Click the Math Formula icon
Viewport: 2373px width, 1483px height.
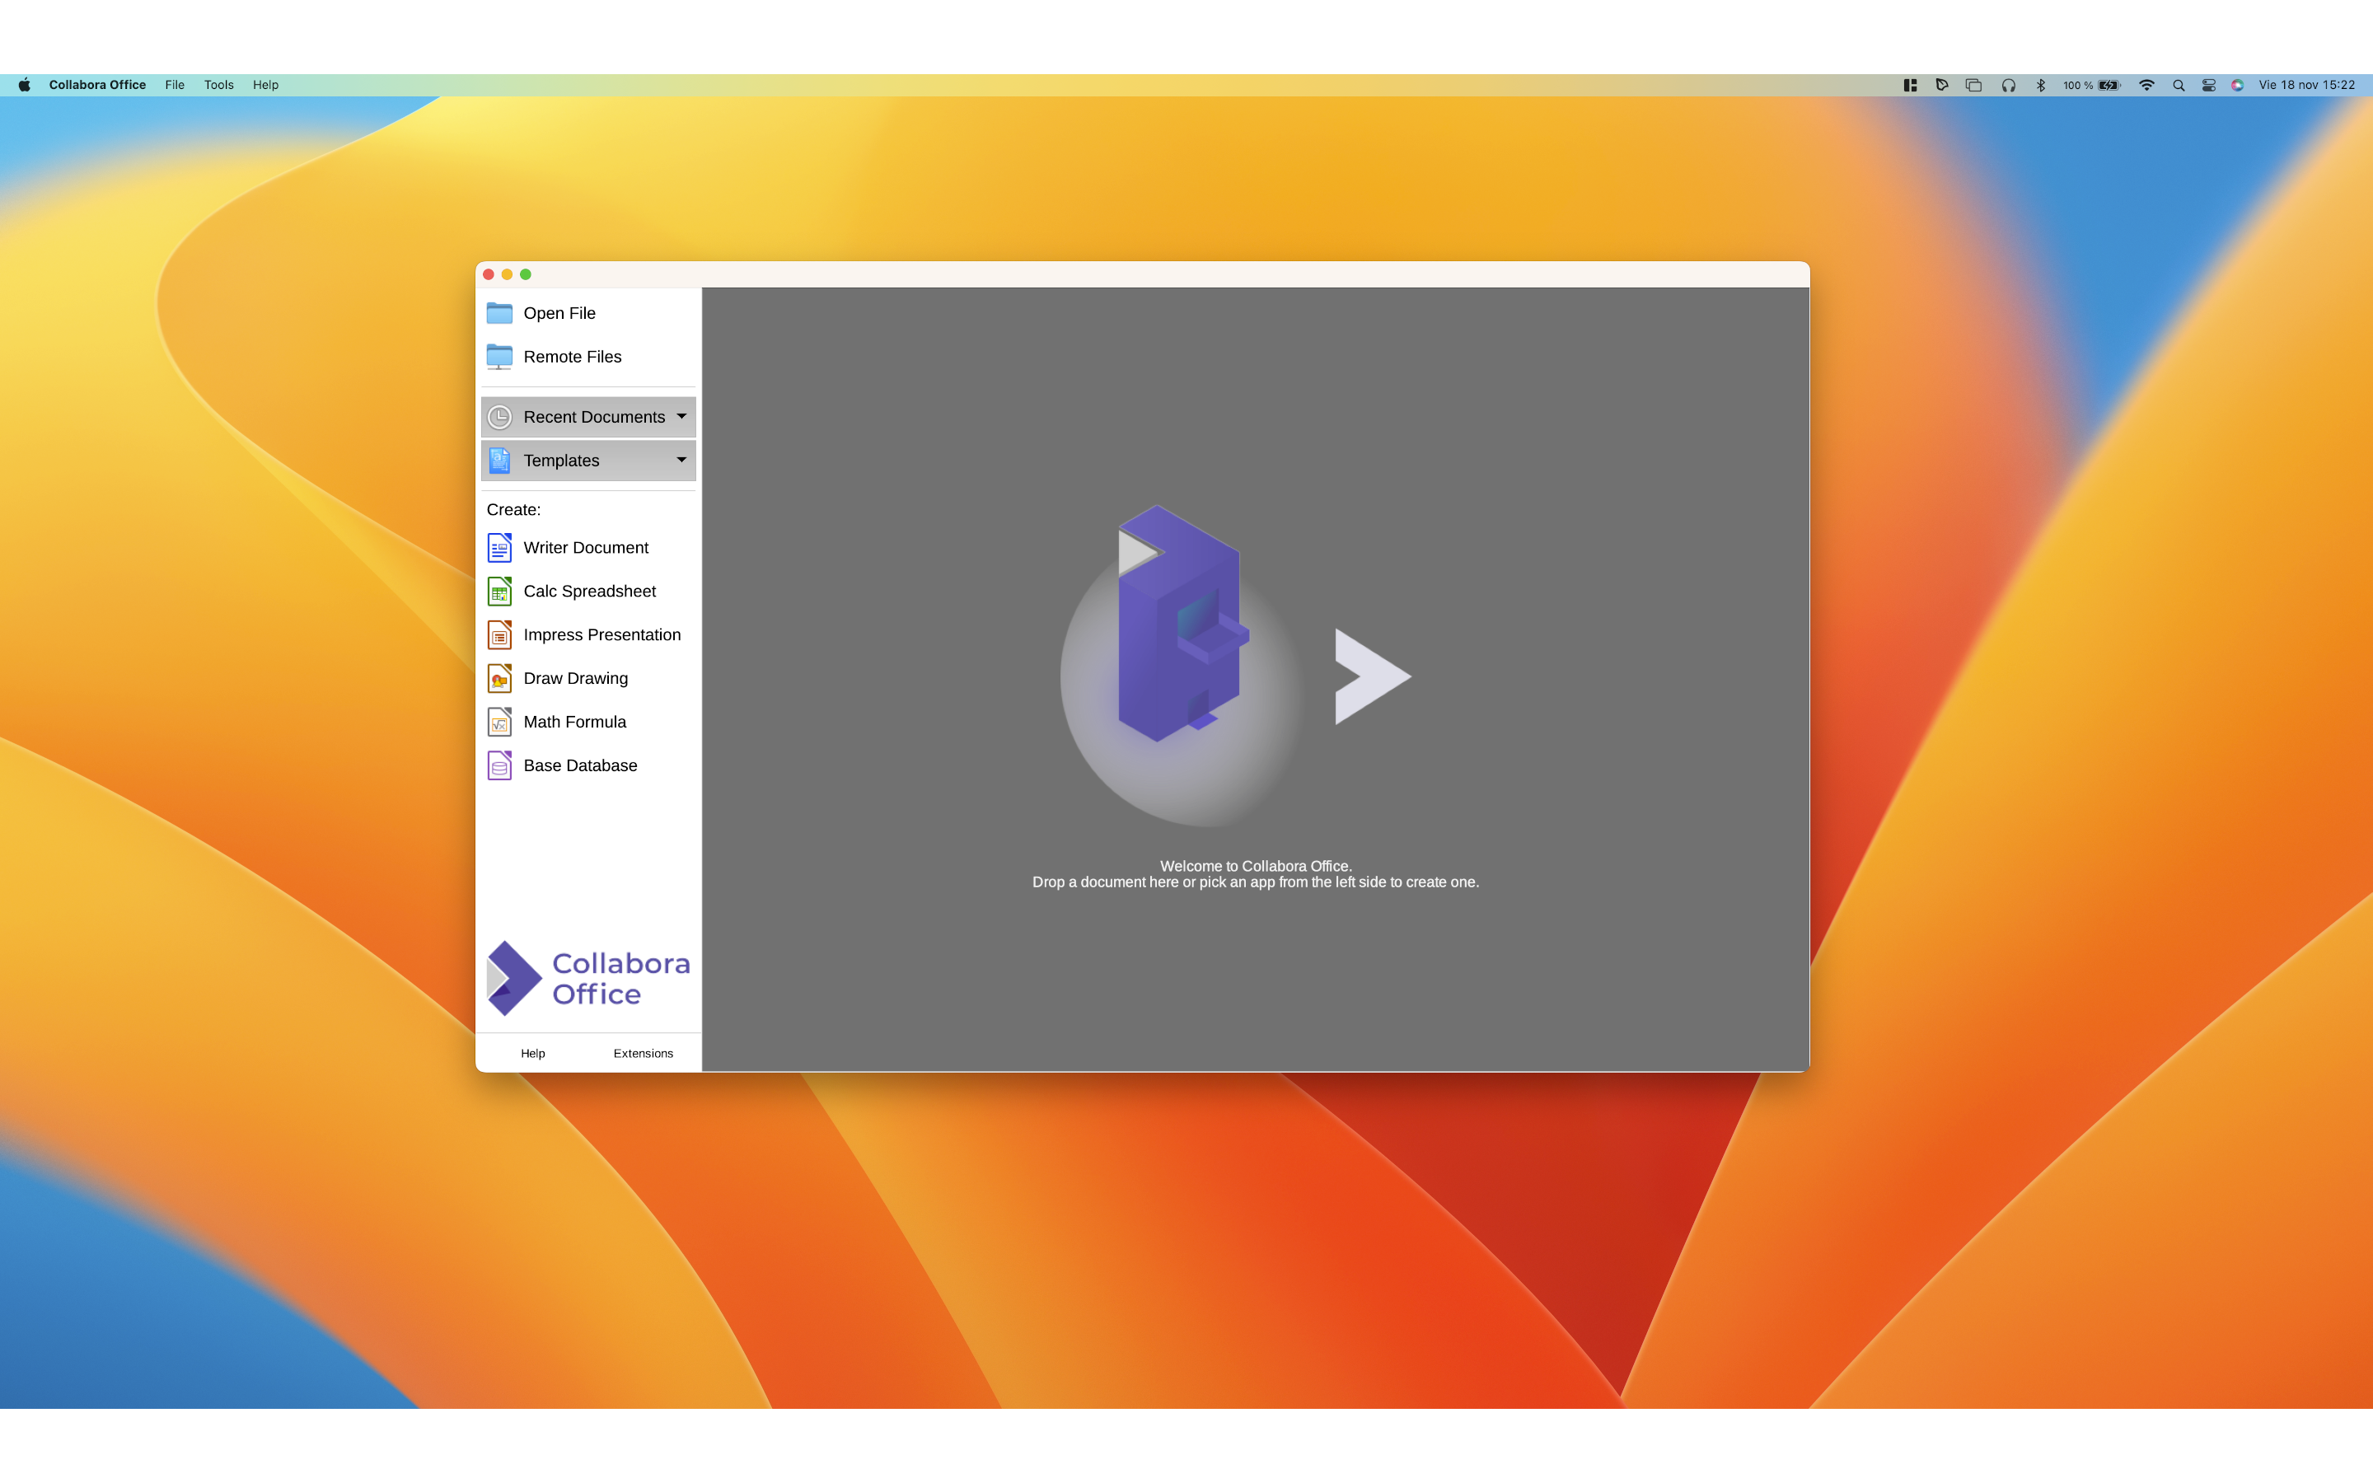(x=499, y=722)
